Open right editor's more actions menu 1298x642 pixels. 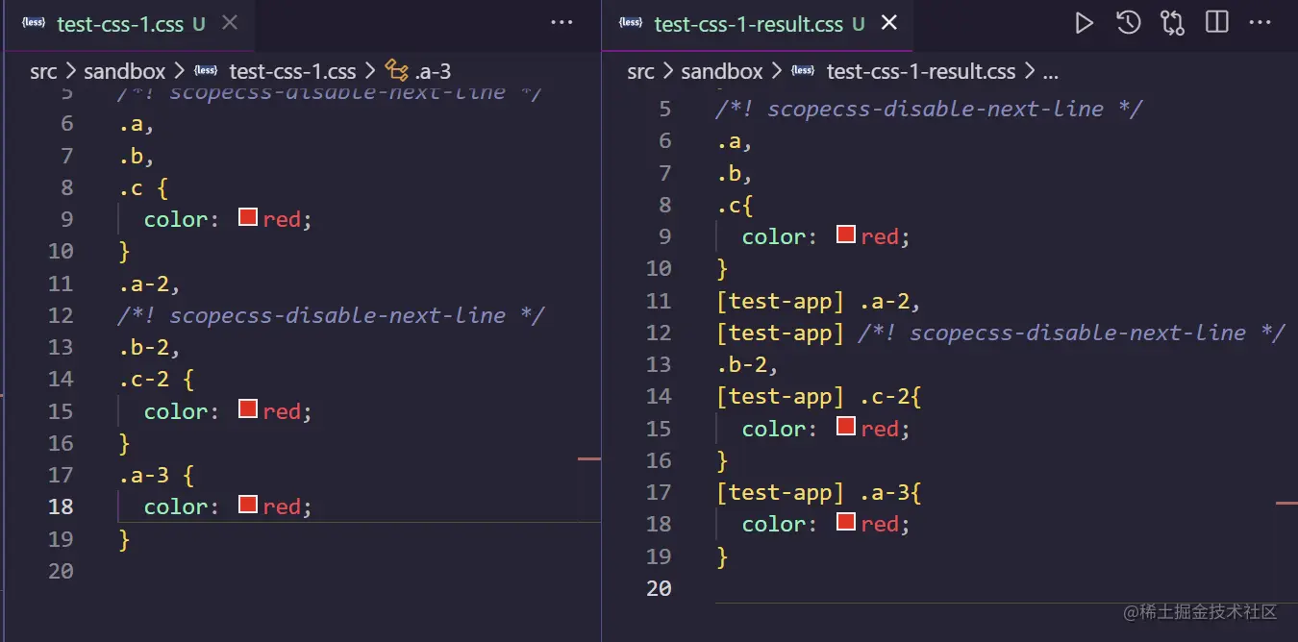click(x=1260, y=23)
